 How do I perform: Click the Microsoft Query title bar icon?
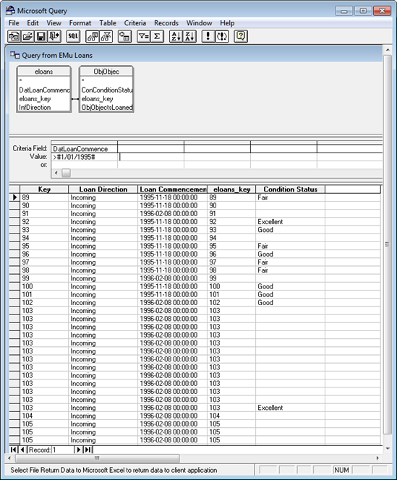tap(10, 10)
